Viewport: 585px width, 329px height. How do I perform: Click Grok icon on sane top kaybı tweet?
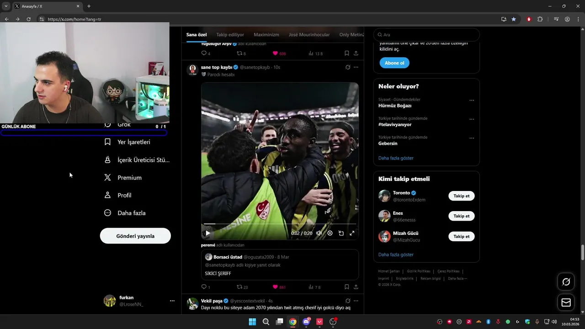pyautogui.click(x=348, y=67)
